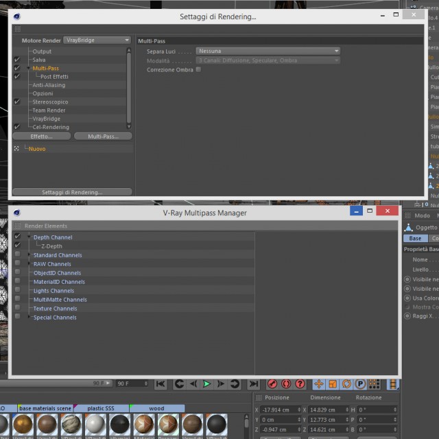Toggle the red Autokeying icon
439x439 pixels.
[x=286, y=384]
